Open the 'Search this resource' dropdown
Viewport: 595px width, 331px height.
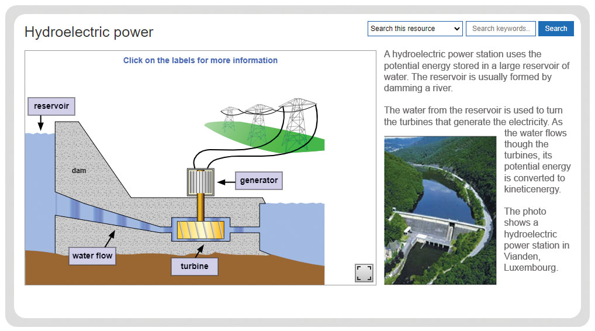click(x=415, y=29)
